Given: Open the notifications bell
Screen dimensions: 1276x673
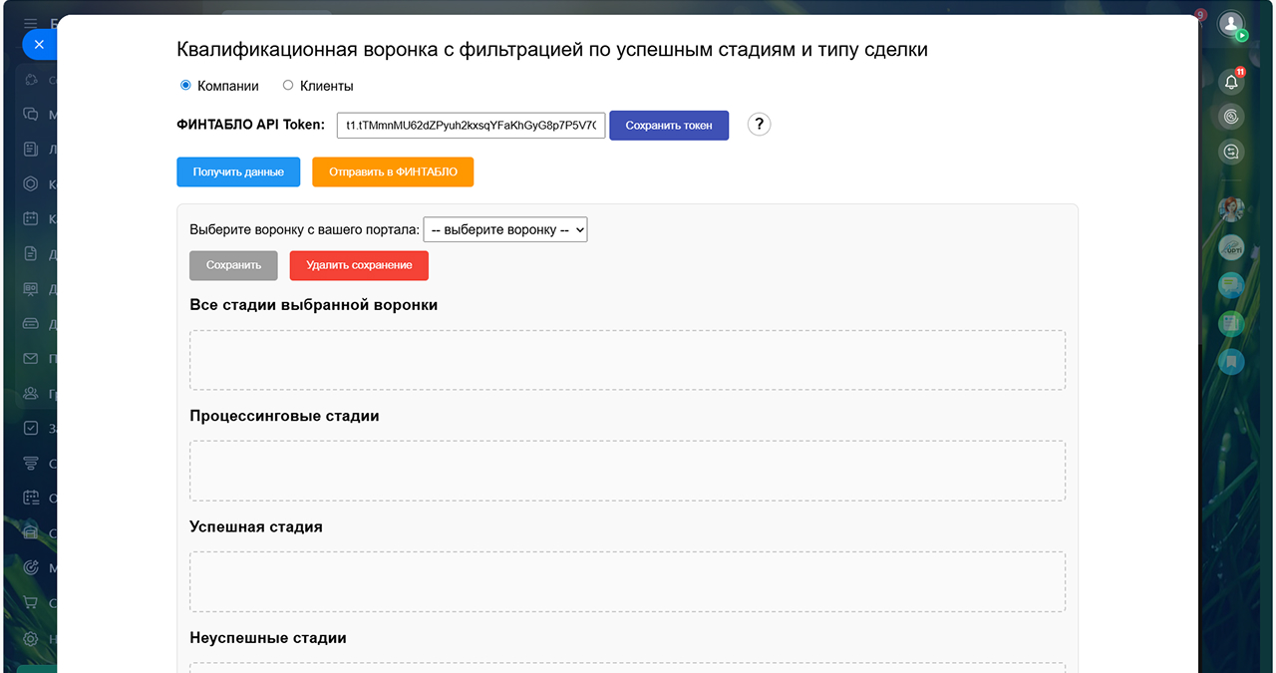Looking at the screenshot, I should pyautogui.click(x=1231, y=82).
